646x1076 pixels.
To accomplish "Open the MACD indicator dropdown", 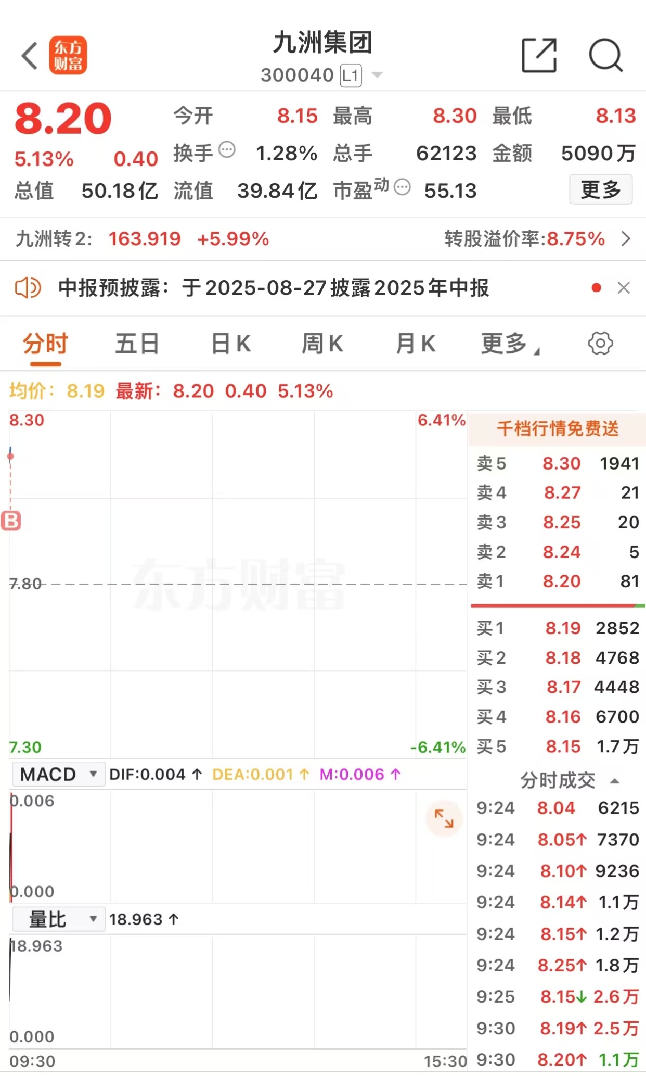I will (x=58, y=774).
